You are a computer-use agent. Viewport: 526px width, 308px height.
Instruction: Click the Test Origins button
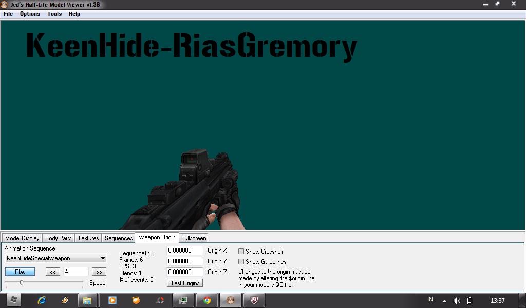[185, 283]
